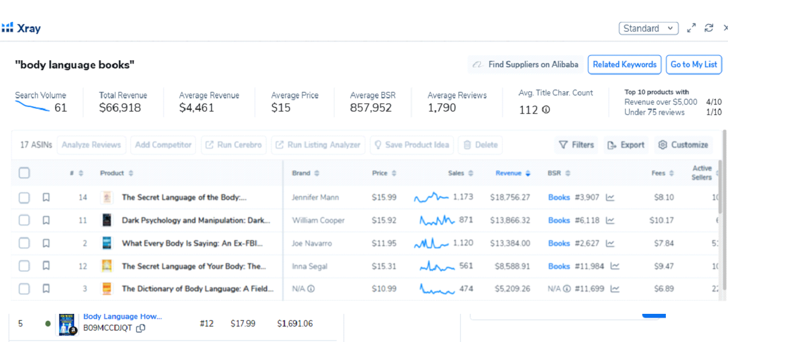Screen dimensions: 802x342
Task: Click Run Cerebro button
Action: coord(234,145)
